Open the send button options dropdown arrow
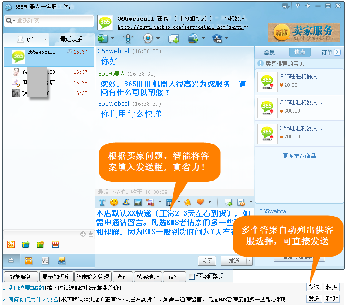 point(249,261)
